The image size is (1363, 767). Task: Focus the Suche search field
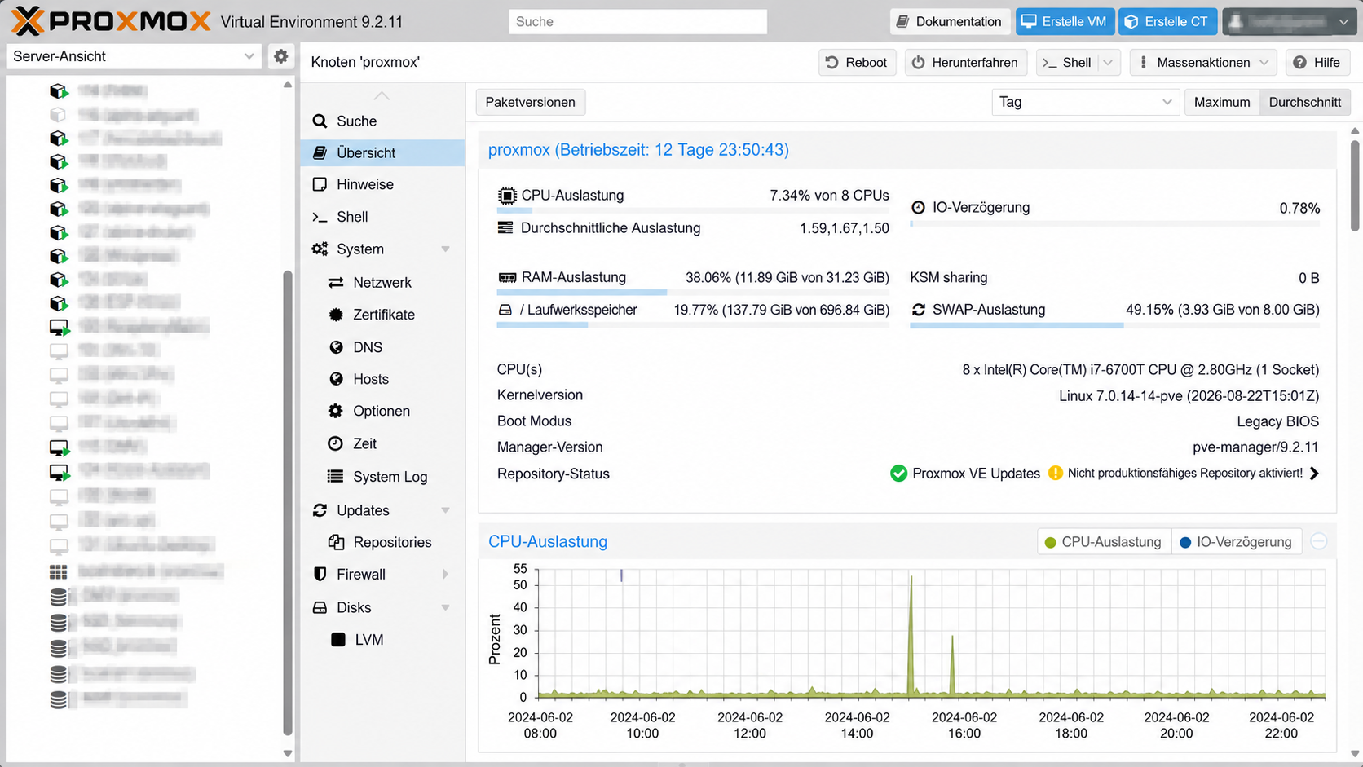637,21
